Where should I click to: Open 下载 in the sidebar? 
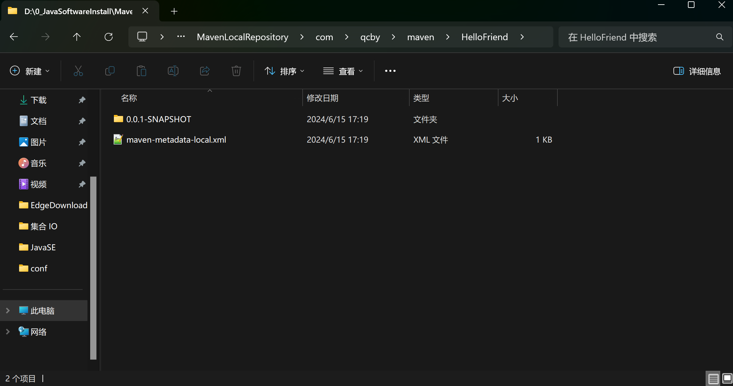coord(39,100)
